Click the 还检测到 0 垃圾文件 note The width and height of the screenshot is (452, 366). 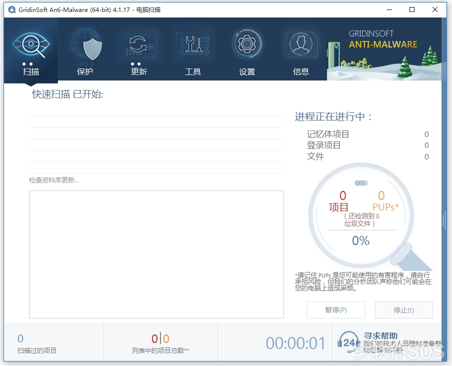(361, 220)
